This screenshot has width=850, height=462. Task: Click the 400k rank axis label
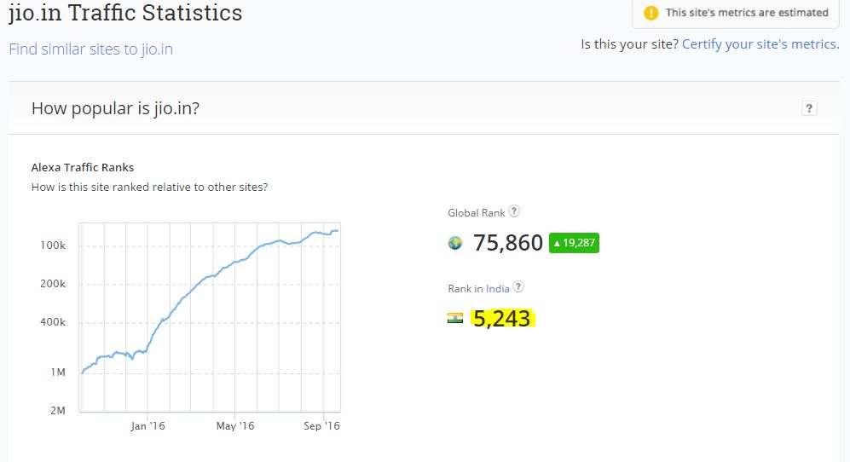(x=53, y=322)
